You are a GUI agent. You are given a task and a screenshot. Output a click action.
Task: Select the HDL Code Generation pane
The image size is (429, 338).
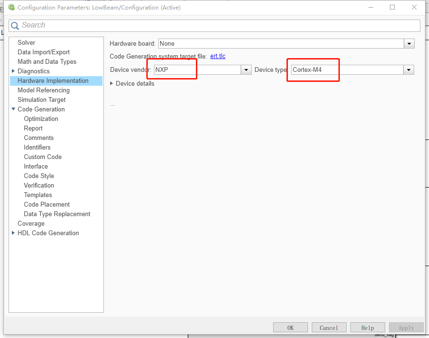(48, 233)
